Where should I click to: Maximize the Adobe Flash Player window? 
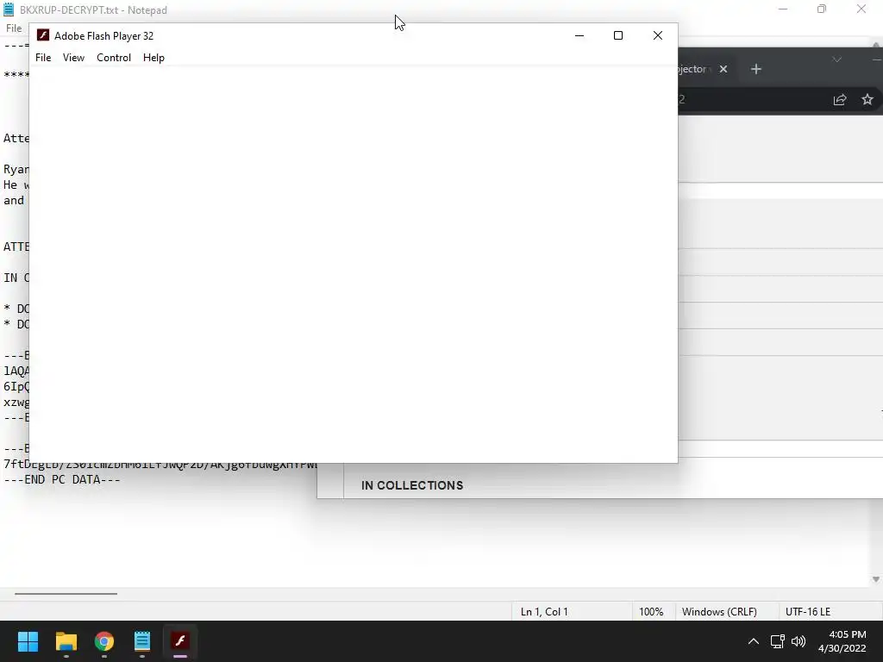pos(617,35)
